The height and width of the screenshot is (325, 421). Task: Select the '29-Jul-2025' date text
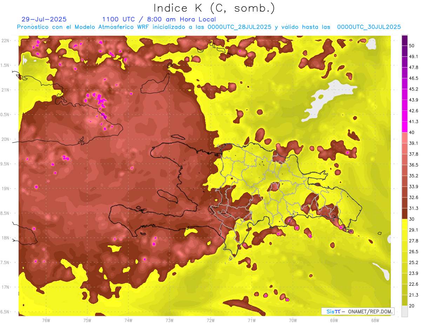tap(44, 19)
